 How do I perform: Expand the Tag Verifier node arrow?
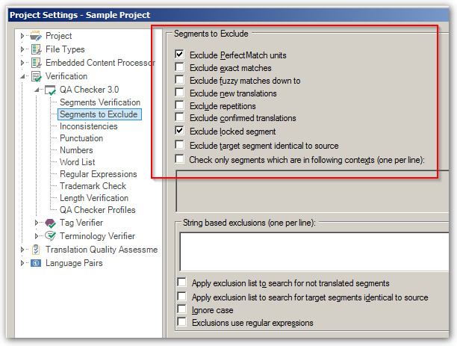coord(36,223)
